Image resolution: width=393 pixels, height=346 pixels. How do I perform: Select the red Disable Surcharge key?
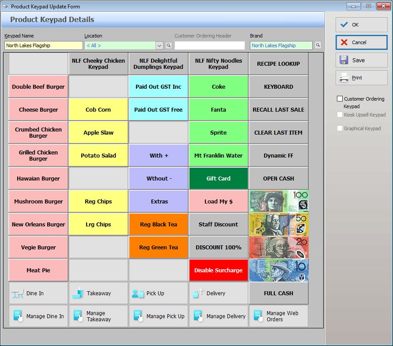click(x=219, y=271)
